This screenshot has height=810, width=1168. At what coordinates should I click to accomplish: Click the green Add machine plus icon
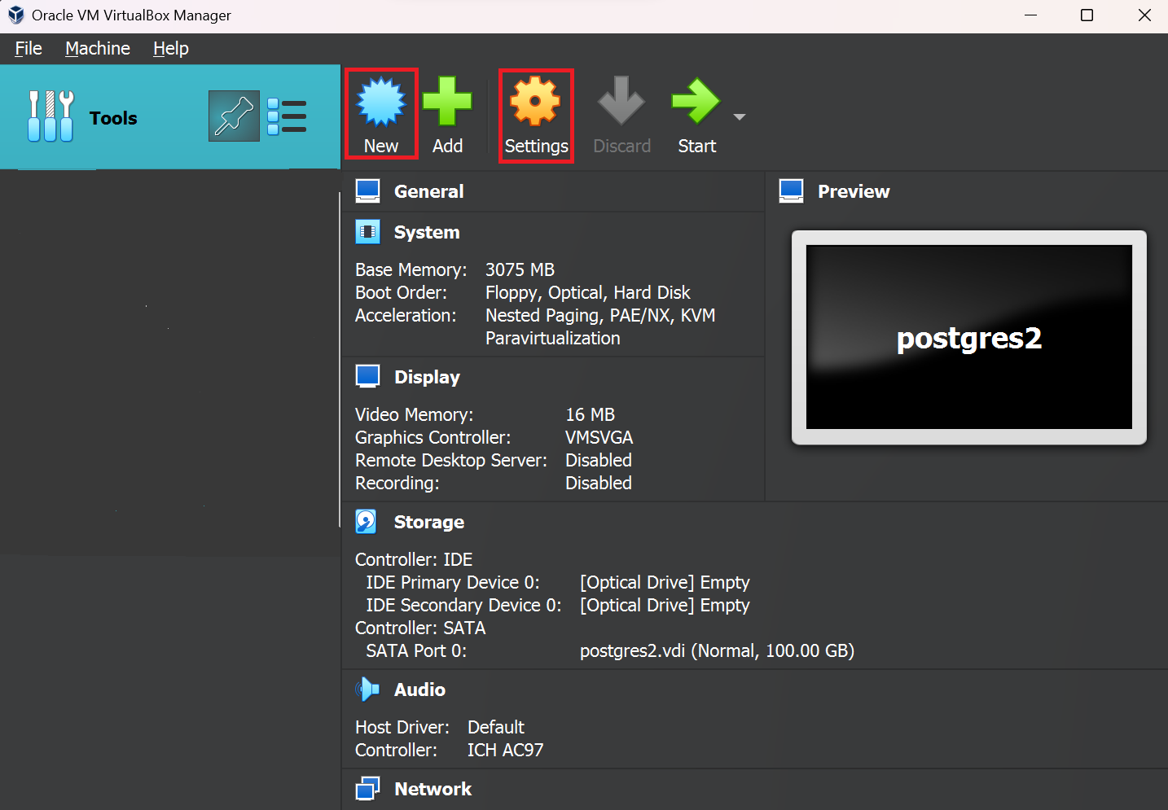click(447, 102)
